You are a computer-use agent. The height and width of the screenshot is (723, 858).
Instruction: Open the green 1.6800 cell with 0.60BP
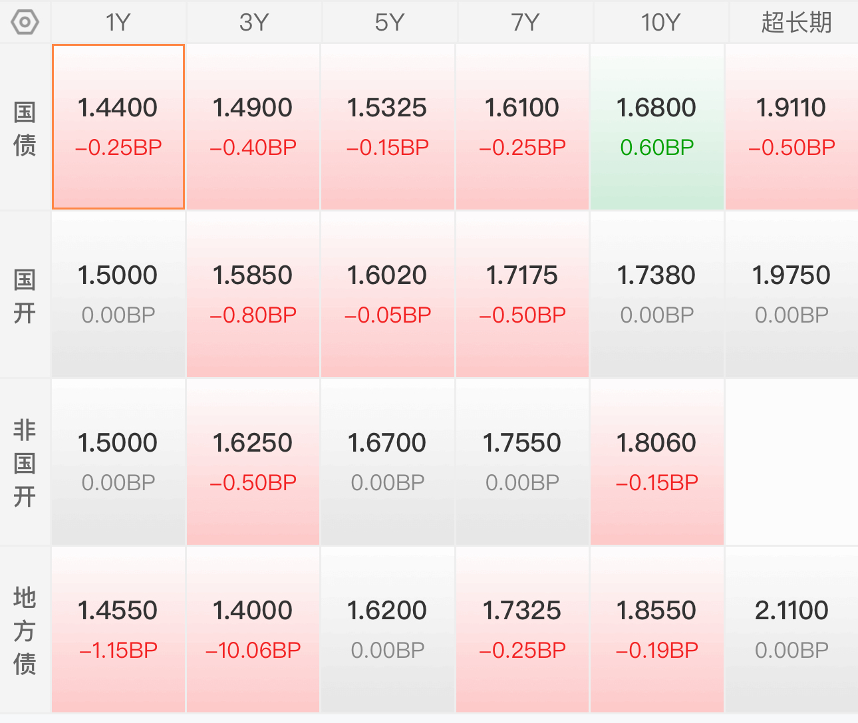(656, 127)
